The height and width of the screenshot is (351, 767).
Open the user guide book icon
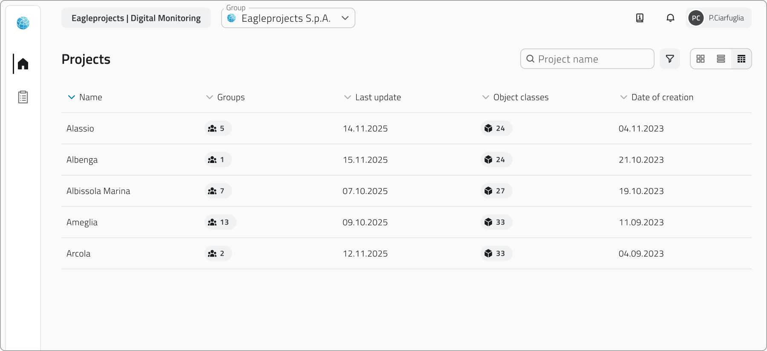point(640,18)
